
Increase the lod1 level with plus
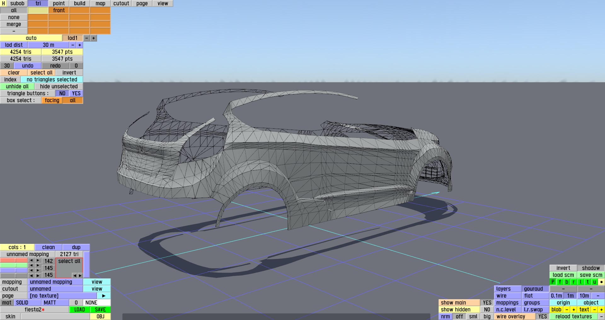(x=94, y=38)
